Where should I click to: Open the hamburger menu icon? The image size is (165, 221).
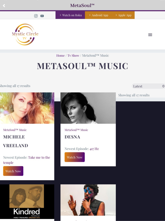(x=150, y=35)
